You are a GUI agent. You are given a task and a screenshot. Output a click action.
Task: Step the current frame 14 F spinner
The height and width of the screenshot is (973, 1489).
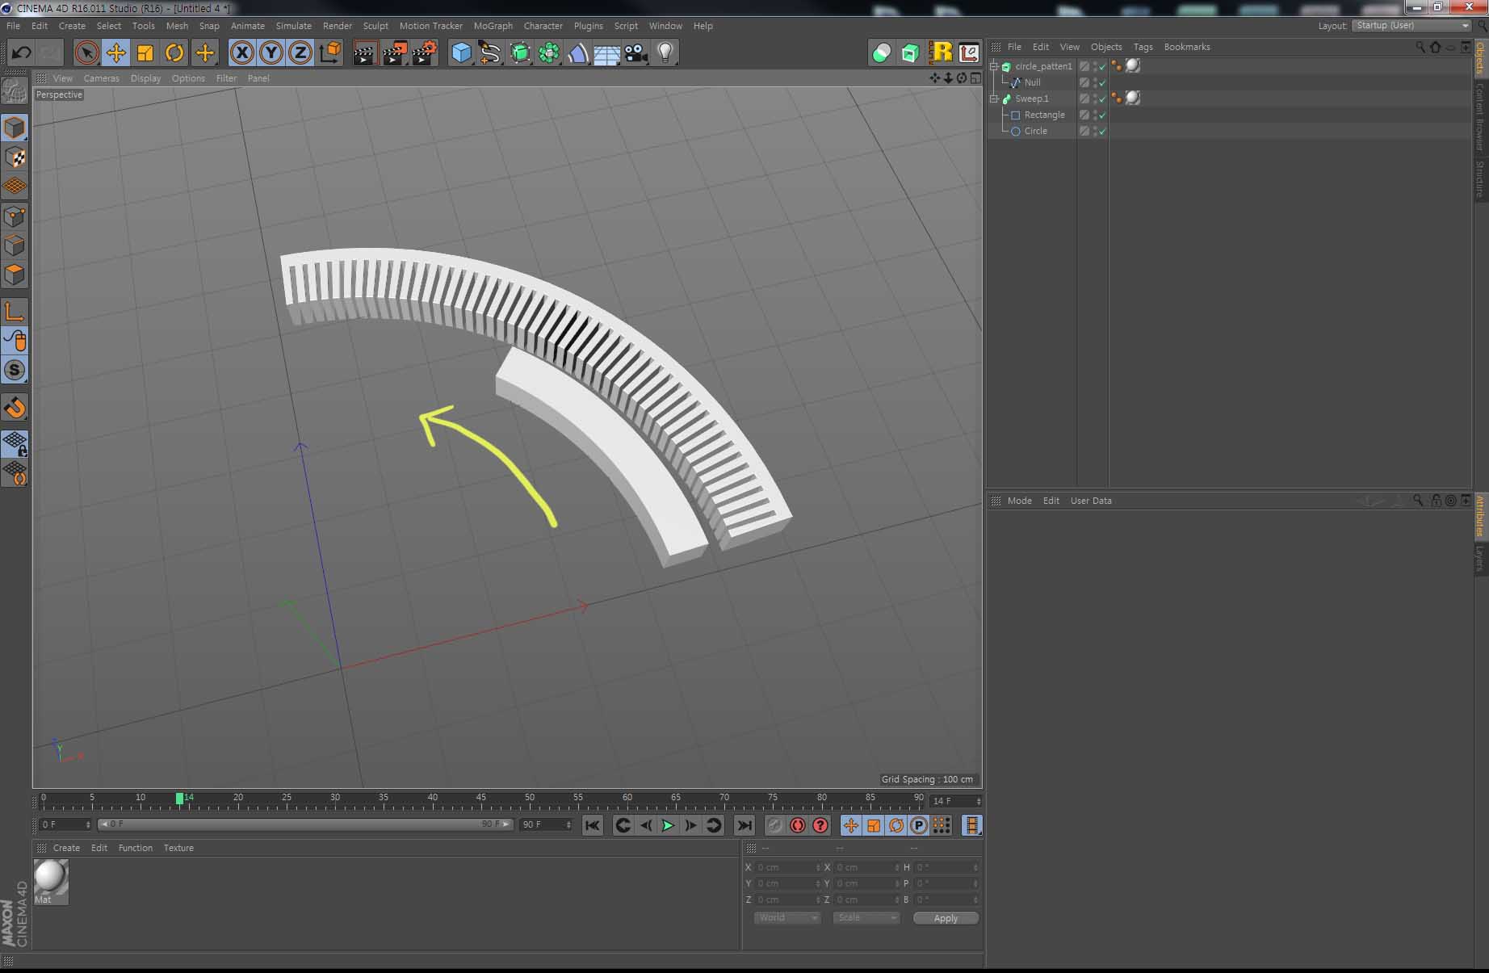979,801
